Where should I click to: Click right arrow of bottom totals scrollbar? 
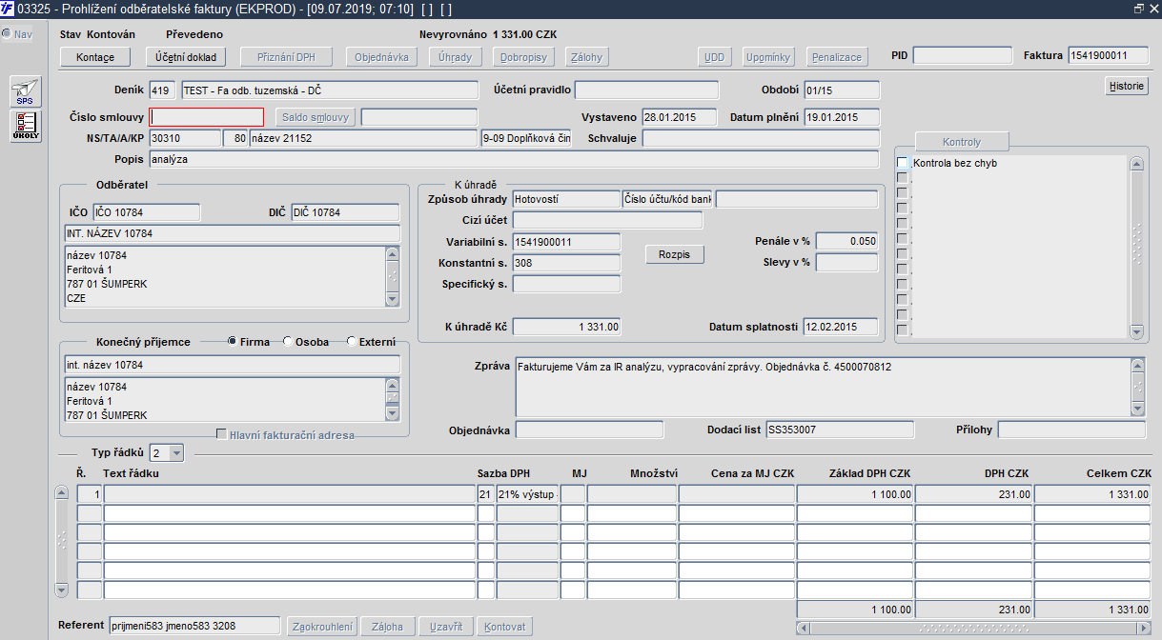pyautogui.click(x=1142, y=628)
